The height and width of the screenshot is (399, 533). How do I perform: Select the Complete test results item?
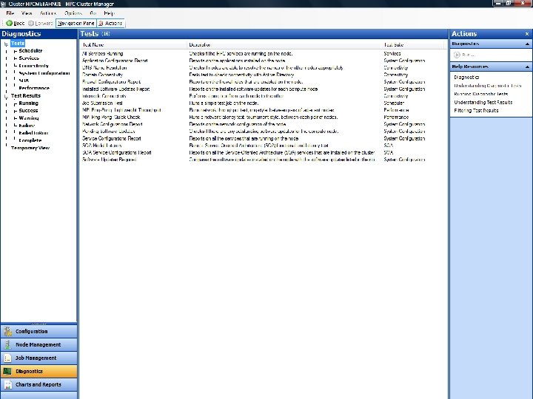pyautogui.click(x=30, y=140)
